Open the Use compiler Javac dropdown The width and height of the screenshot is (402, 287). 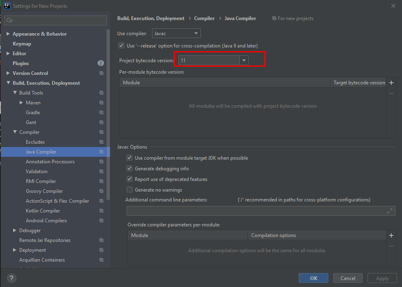click(176, 33)
